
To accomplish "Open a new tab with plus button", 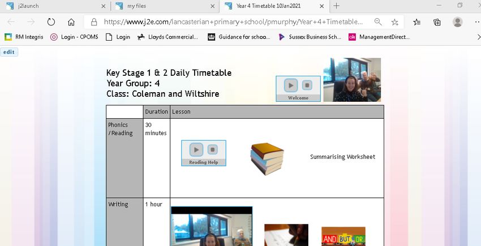I will point(337,6).
